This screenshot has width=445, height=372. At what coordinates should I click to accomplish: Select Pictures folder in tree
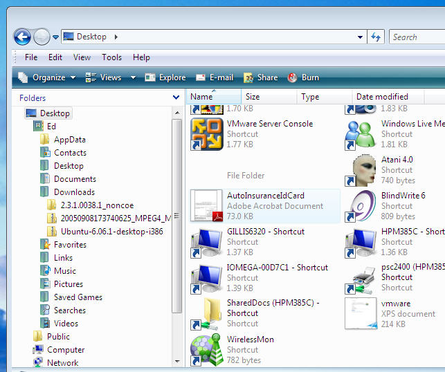62,283
